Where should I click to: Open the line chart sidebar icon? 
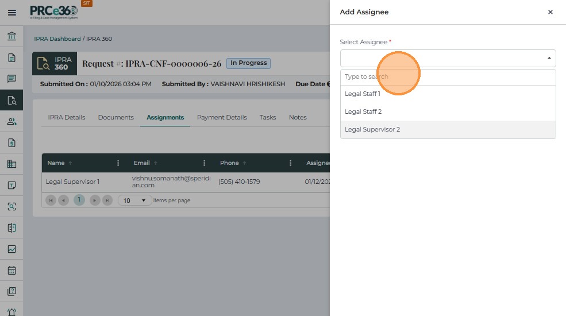(x=11, y=249)
